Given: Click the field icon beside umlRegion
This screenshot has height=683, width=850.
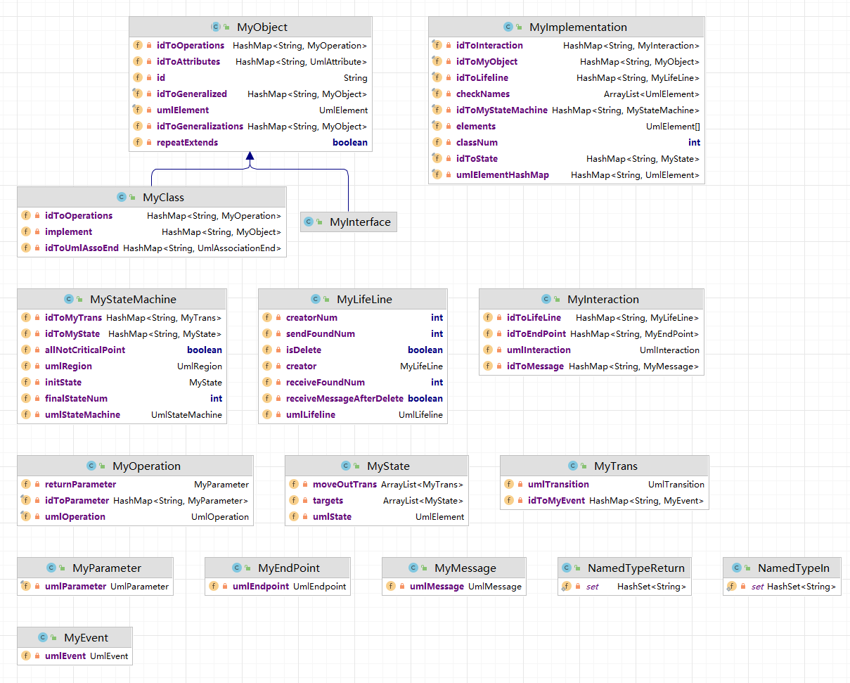Looking at the screenshot, I should tap(26, 366).
